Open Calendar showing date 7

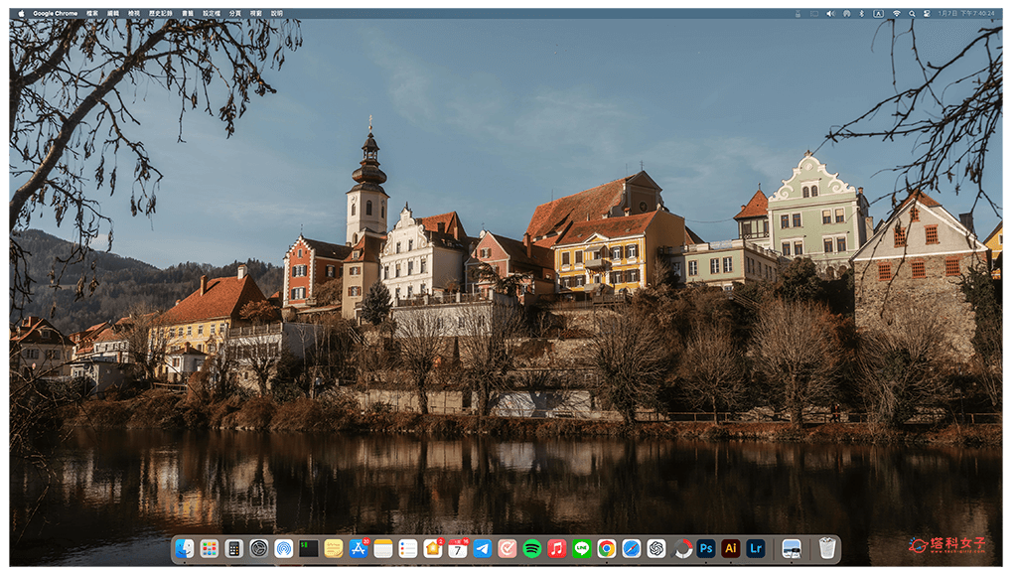[x=458, y=549]
